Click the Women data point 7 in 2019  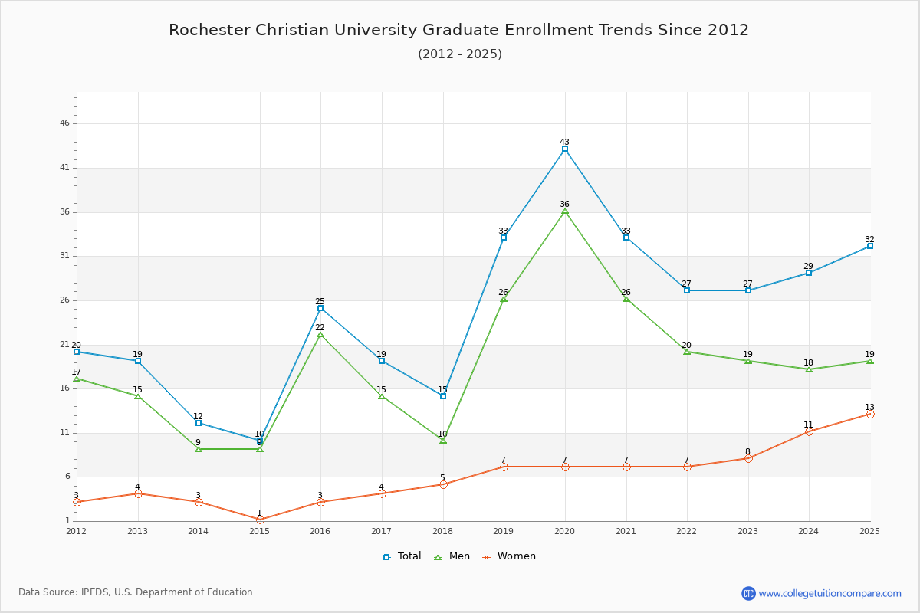[x=504, y=467]
